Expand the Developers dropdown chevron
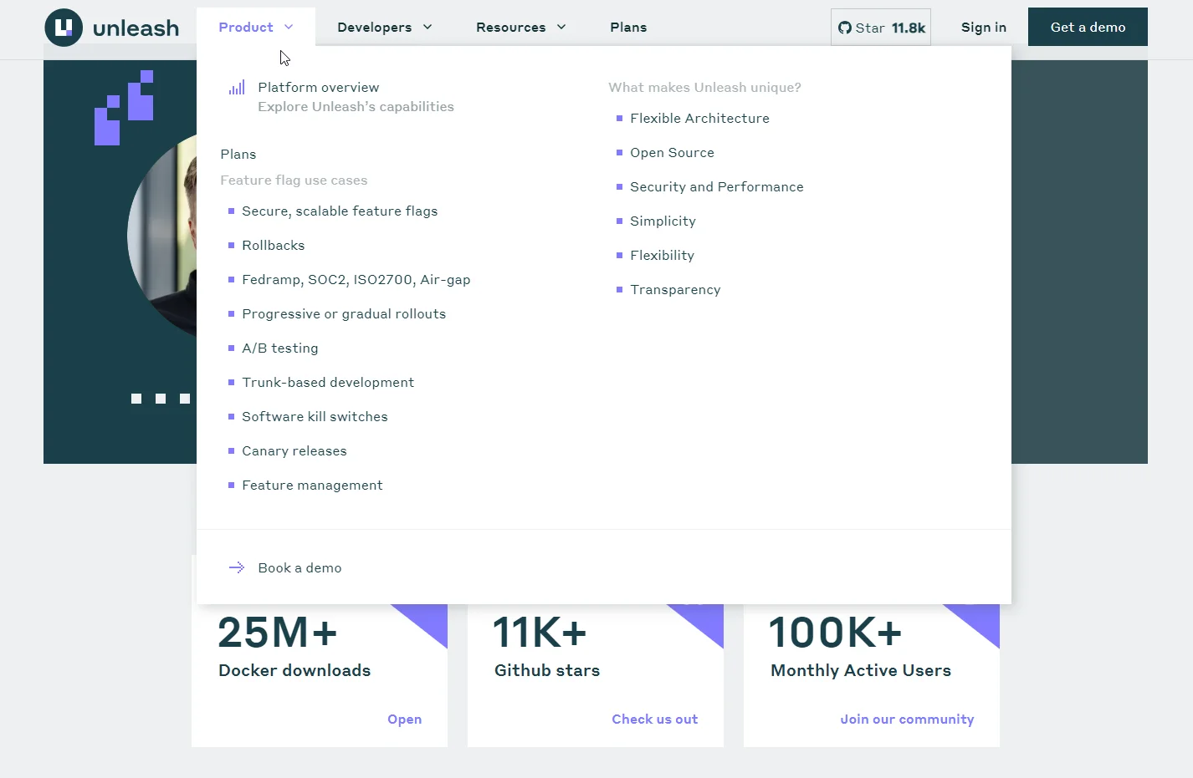This screenshot has height=778, width=1193. coord(428,27)
